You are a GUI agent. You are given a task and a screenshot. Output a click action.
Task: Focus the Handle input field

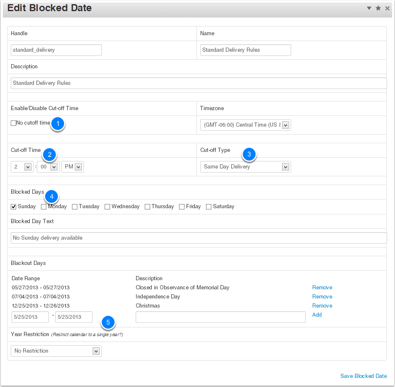click(56, 50)
